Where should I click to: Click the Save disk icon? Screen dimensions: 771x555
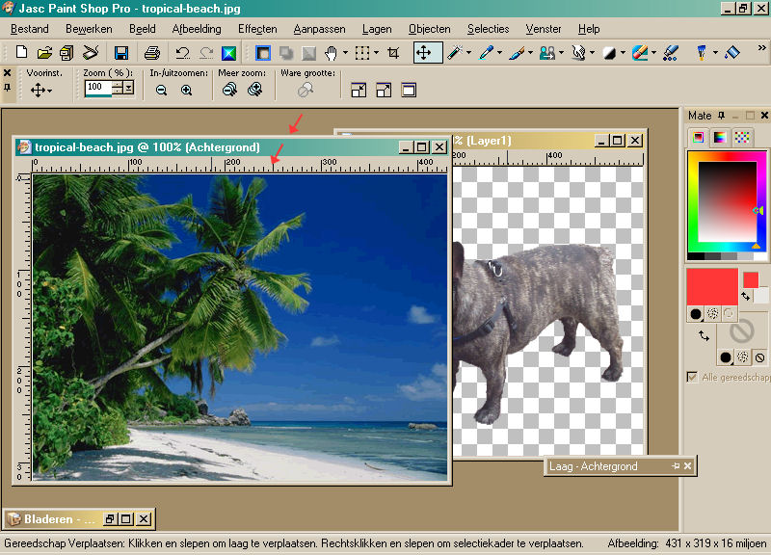[121, 53]
